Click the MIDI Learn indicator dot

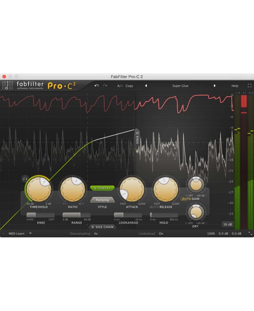4,233
